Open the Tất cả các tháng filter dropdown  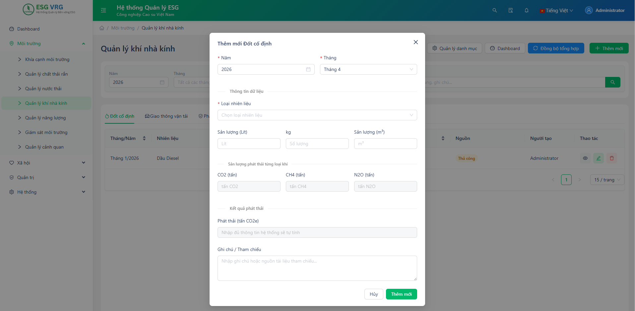click(x=192, y=82)
